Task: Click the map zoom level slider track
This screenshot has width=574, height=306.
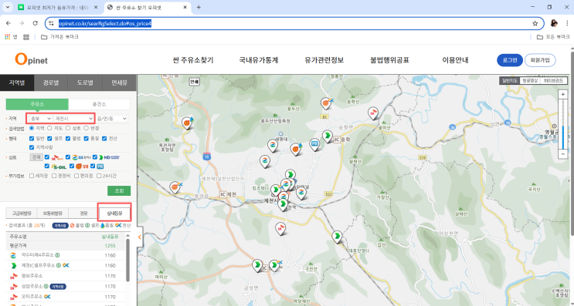Action: 563,124
